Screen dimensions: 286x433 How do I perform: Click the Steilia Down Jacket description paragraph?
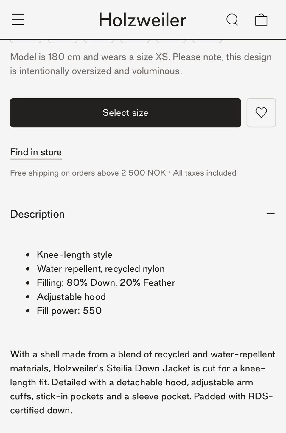(142, 382)
